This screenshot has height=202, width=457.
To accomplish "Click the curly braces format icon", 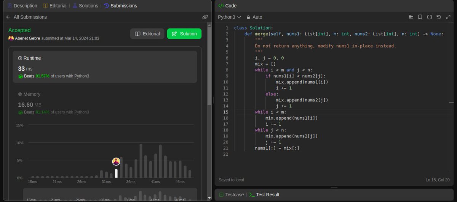I will tap(429, 17).
